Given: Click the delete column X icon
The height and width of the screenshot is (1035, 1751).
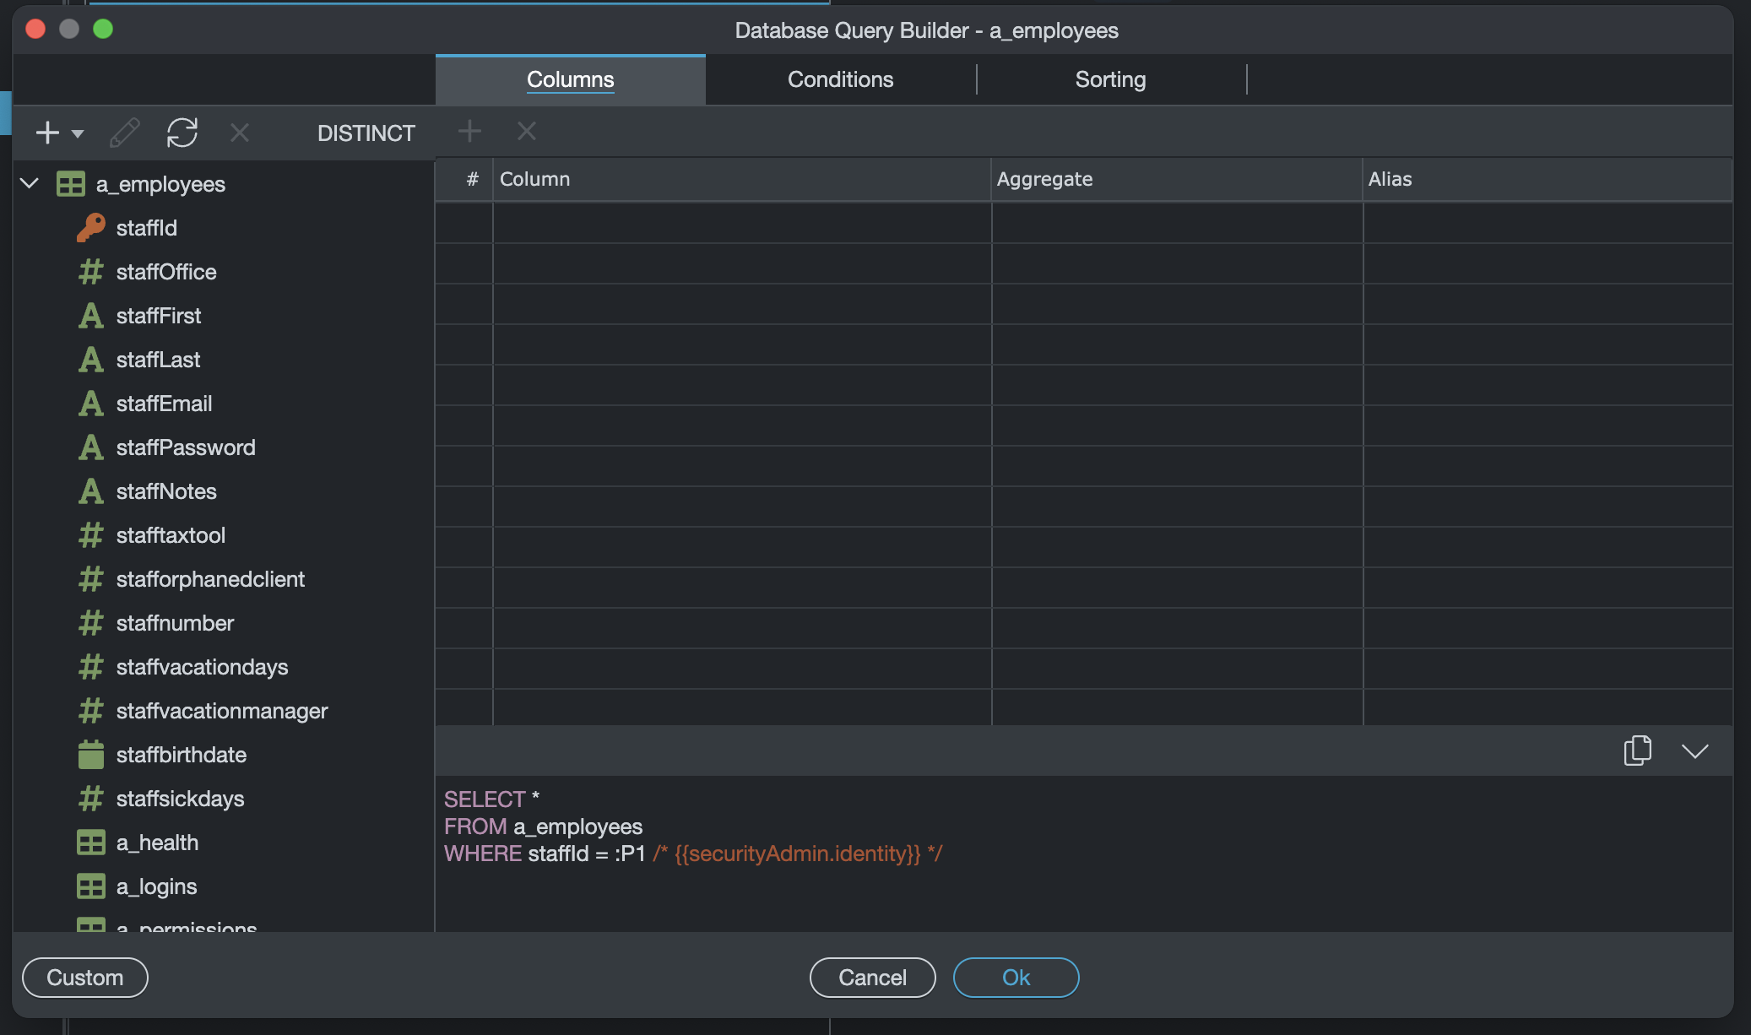Looking at the screenshot, I should coord(527,131).
